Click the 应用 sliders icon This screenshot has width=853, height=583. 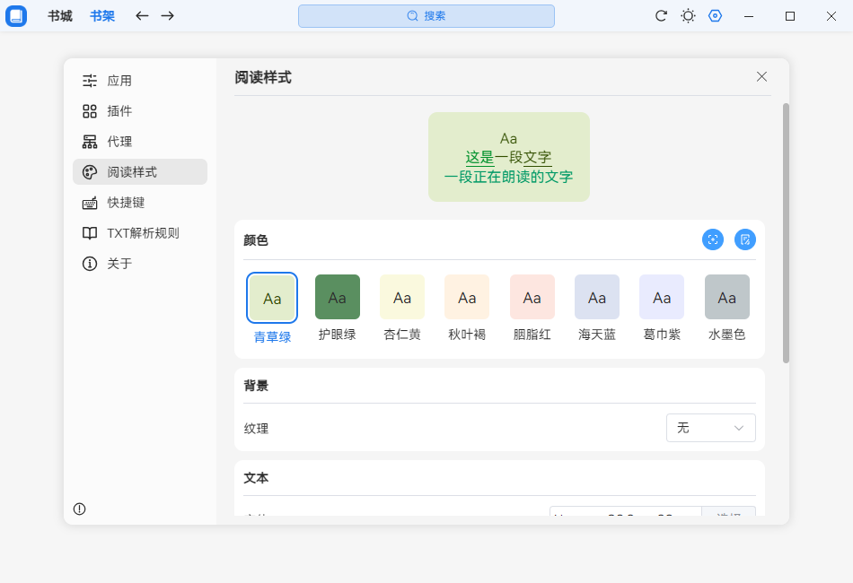point(90,81)
